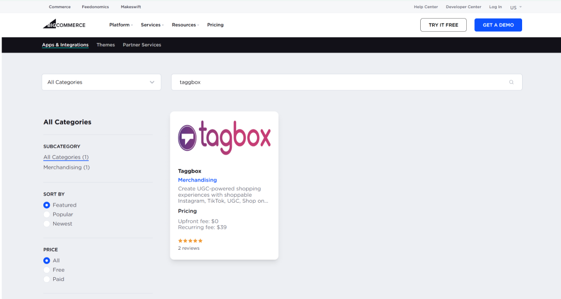Screen dimensions: 561x299
Task: Open the Taggbox app logo image
Action: tap(224, 138)
